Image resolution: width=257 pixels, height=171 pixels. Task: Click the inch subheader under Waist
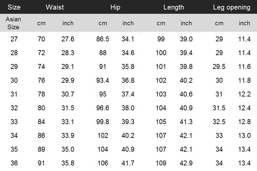point(68,23)
